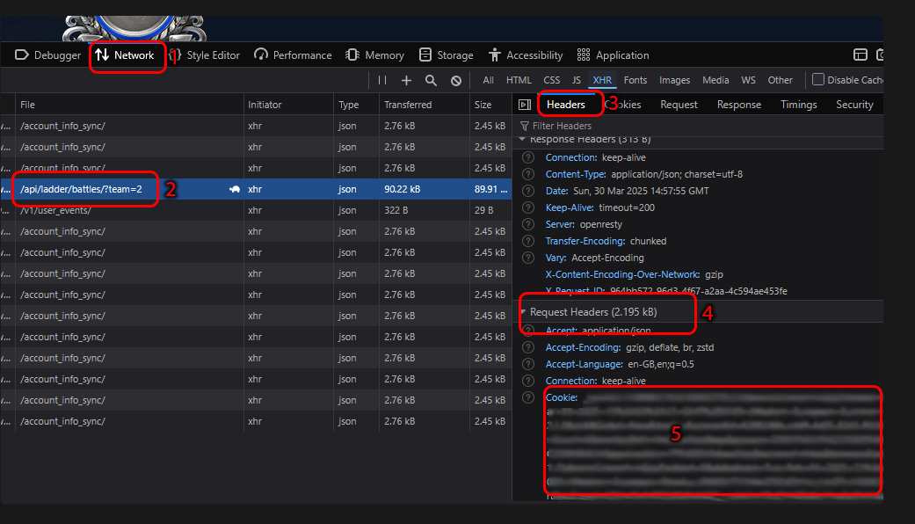Screen dimensions: 915x524
Task: Select the /api/ladder/battles/?team=2 request
Action: [256, 189]
